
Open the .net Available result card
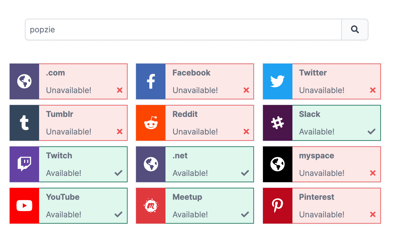point(209,164)
